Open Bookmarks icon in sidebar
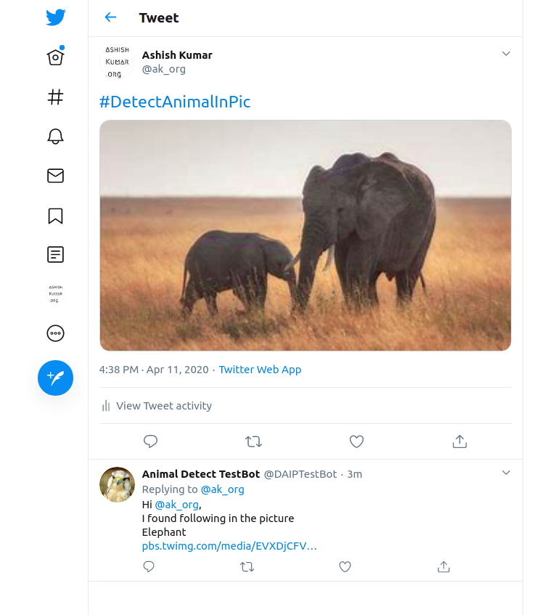 point(55,216)
